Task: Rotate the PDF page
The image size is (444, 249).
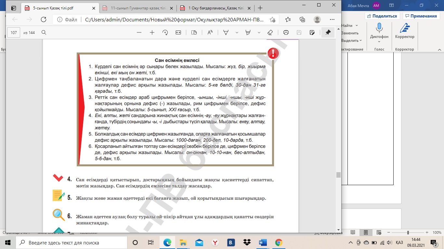Action: click(165, 32)
